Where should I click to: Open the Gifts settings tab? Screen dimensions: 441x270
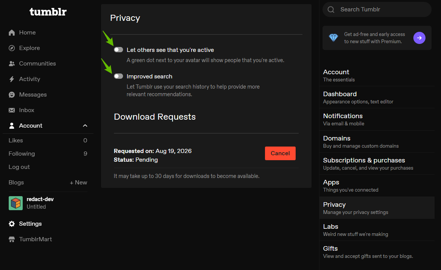pos(377,252)
